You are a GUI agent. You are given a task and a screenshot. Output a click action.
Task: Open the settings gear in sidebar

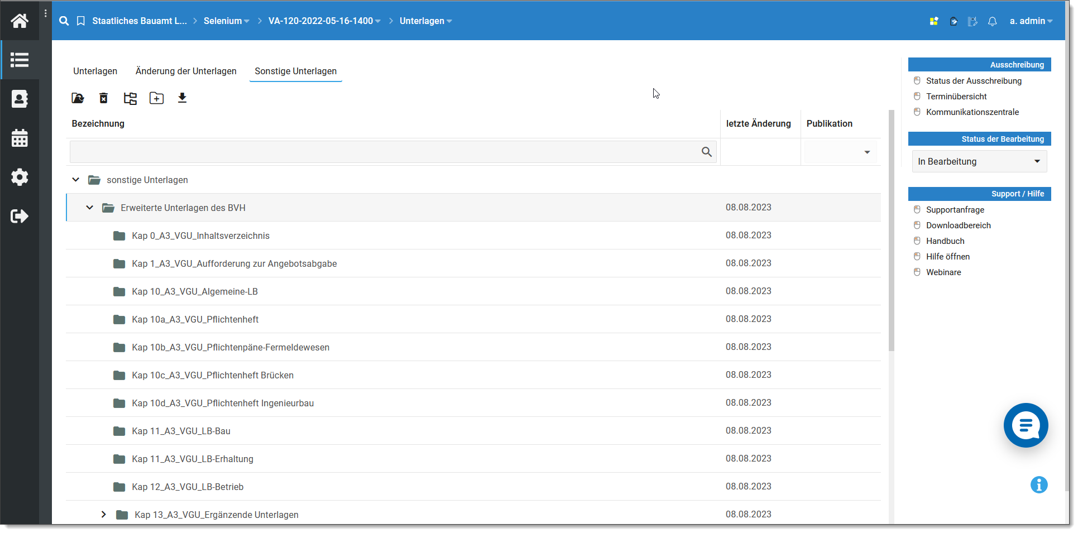click(20, 177)
